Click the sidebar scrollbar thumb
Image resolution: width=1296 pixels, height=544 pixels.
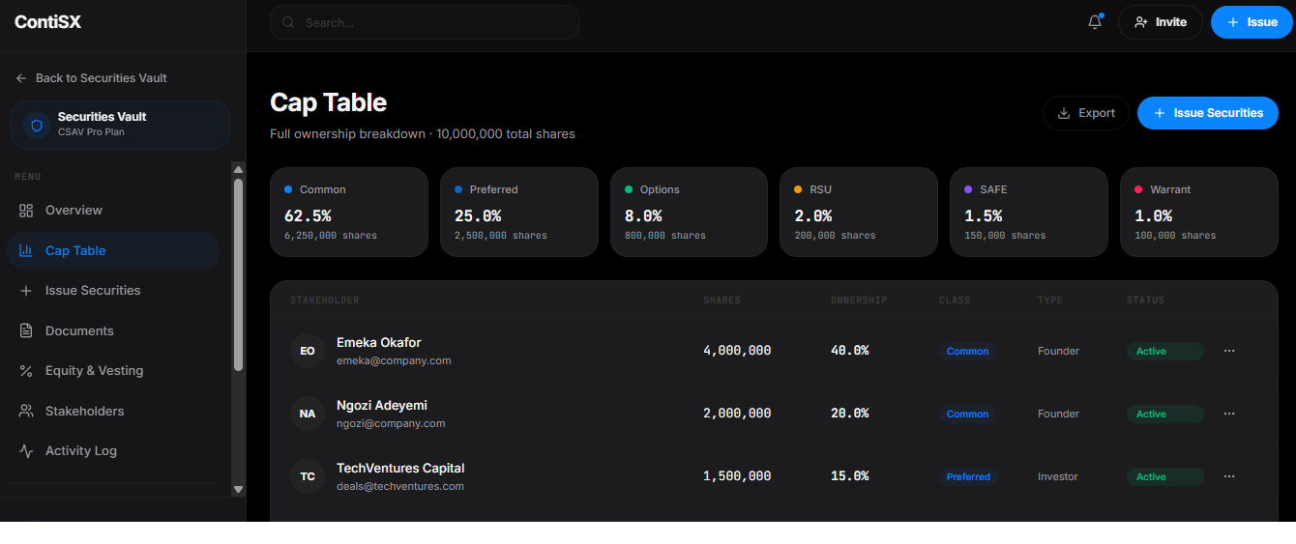tap(239, 274)
